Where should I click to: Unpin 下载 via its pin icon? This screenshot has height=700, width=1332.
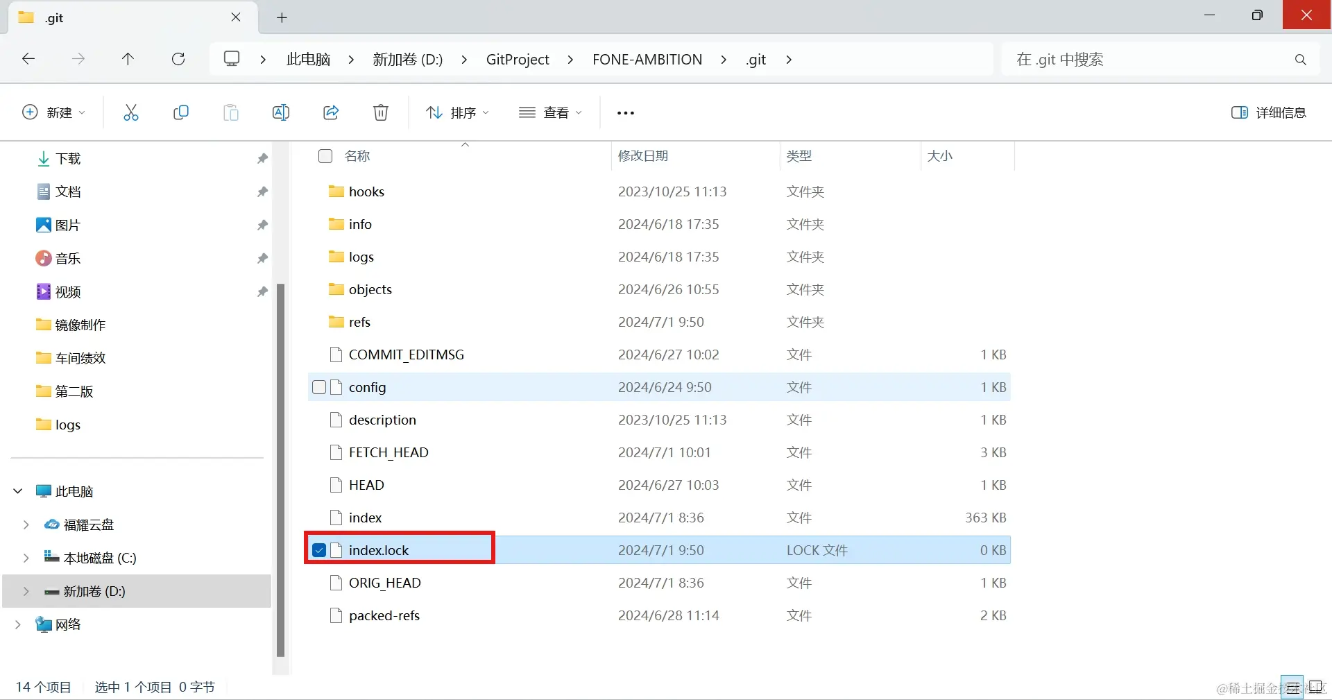[x=262, y=159]
